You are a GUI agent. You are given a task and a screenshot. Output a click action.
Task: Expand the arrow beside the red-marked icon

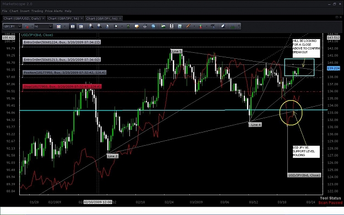pyautogui.click(x=32, y=26)
